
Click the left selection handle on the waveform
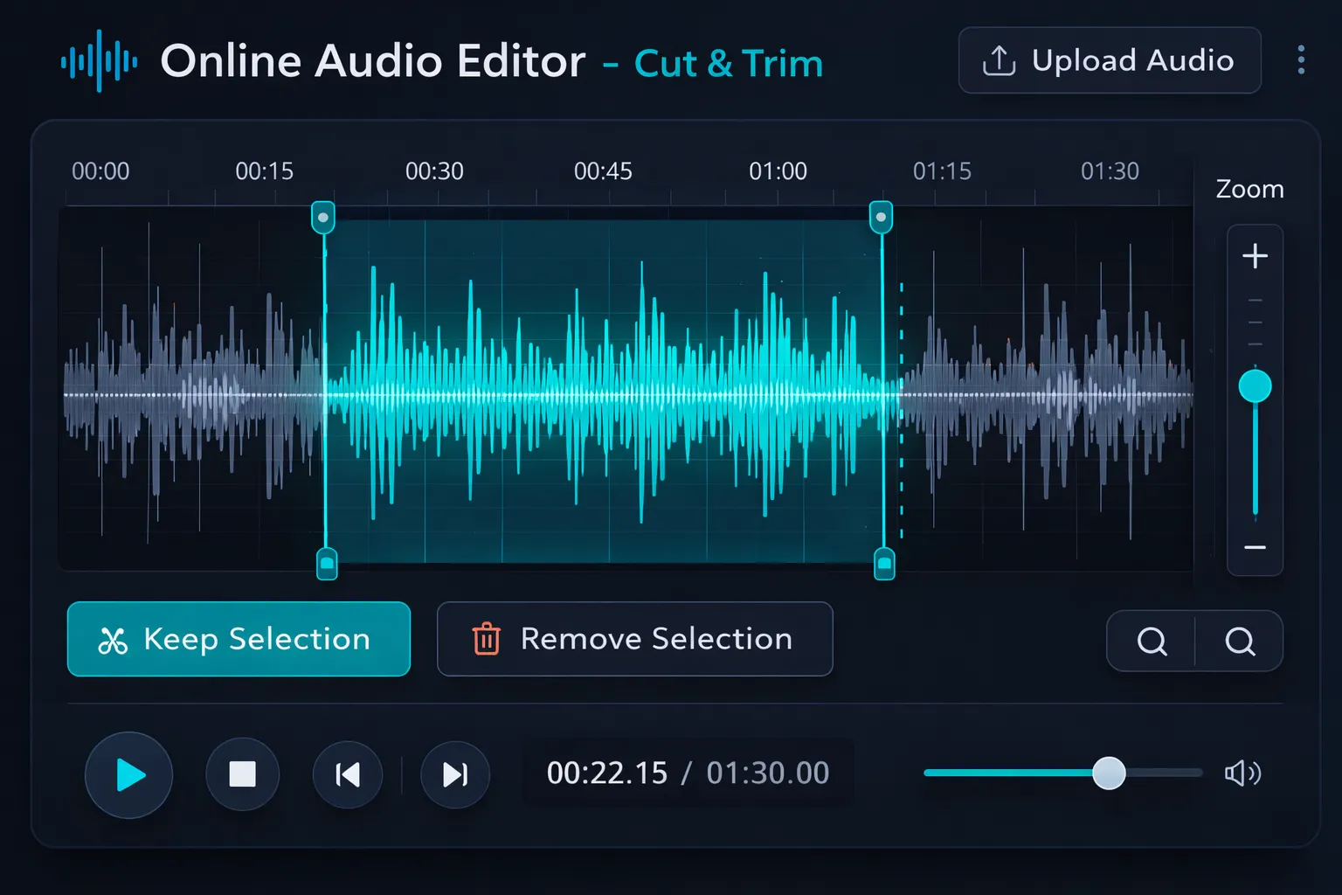pyautogui.click(x=323, y=217)
